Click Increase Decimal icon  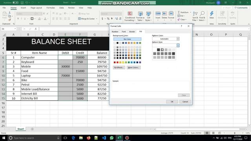point(116,19)
